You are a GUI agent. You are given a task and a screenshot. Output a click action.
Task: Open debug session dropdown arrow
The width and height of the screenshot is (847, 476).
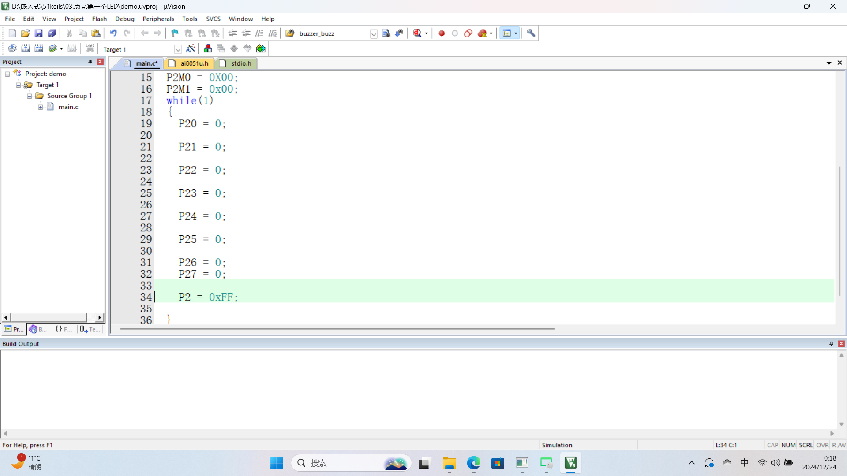point(426,33)
